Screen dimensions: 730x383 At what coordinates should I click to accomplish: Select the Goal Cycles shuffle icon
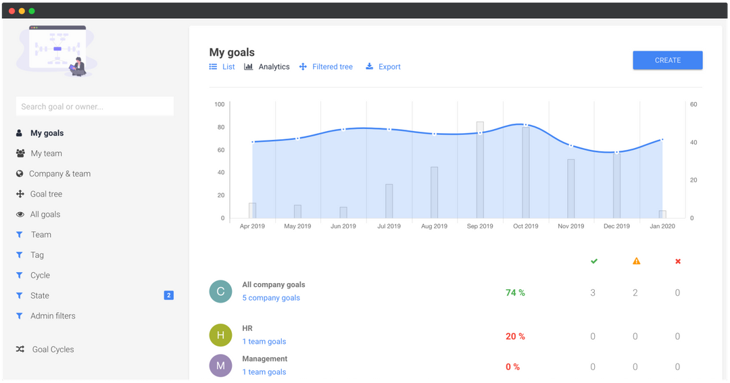coord(20,349)
